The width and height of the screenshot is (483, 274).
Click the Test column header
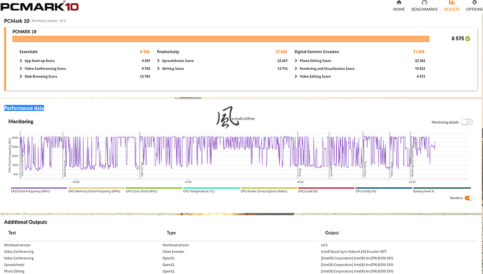(12, 233)
